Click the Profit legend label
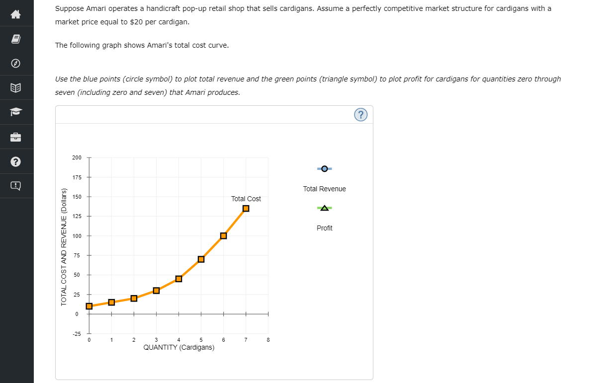This screenshot has width=614, height=383. 325,228
